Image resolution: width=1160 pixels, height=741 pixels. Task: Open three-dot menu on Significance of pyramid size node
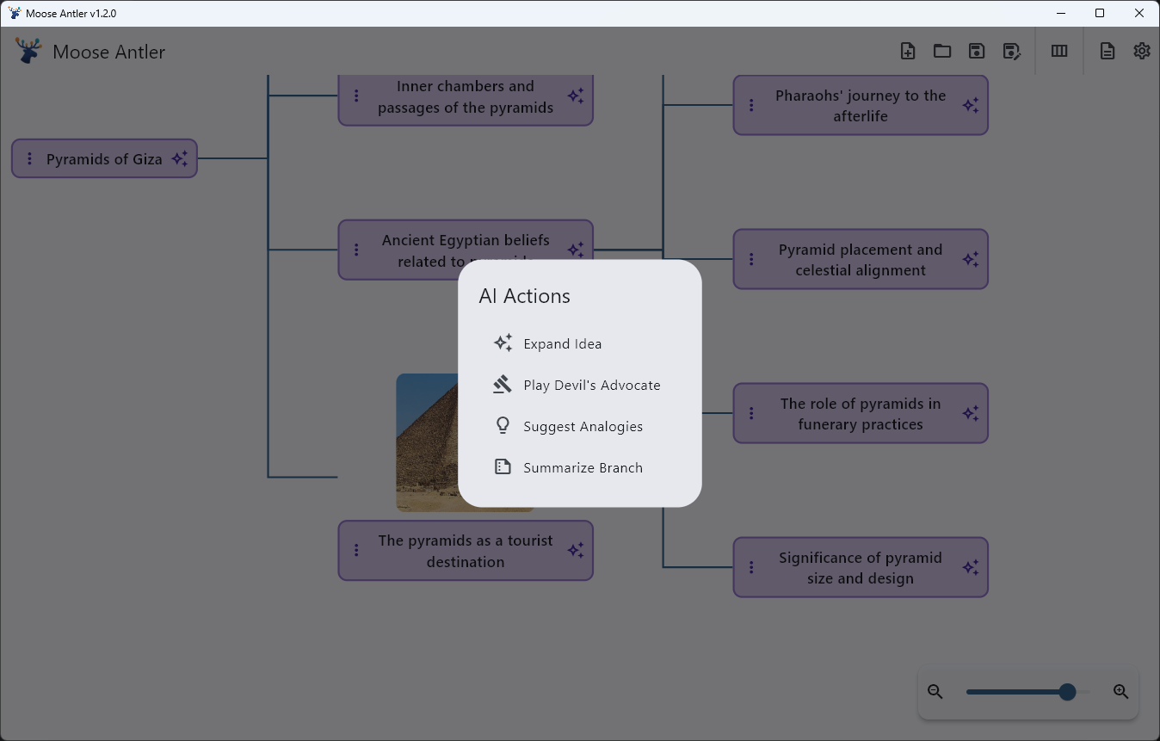(751, 567)
